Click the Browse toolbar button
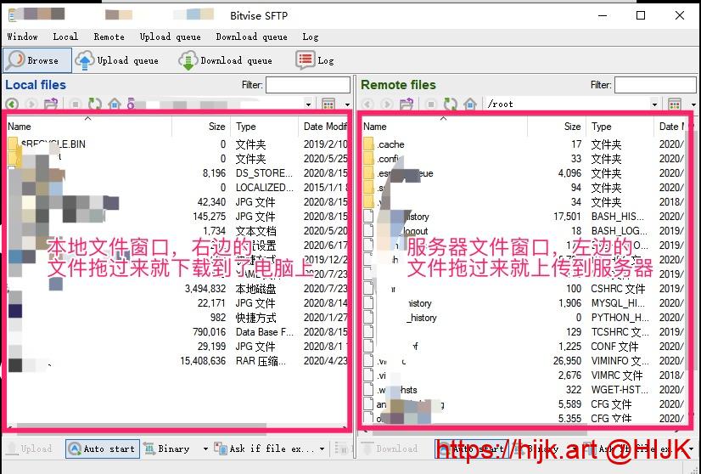The height and width of the screenshot is (474, 701). point(37,60)
